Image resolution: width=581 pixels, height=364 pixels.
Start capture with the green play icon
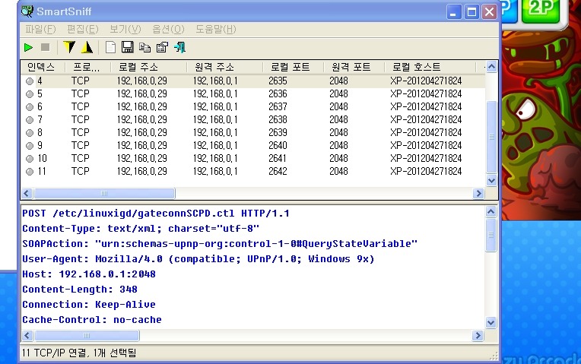pyautogui.click(x=28, y=47)
